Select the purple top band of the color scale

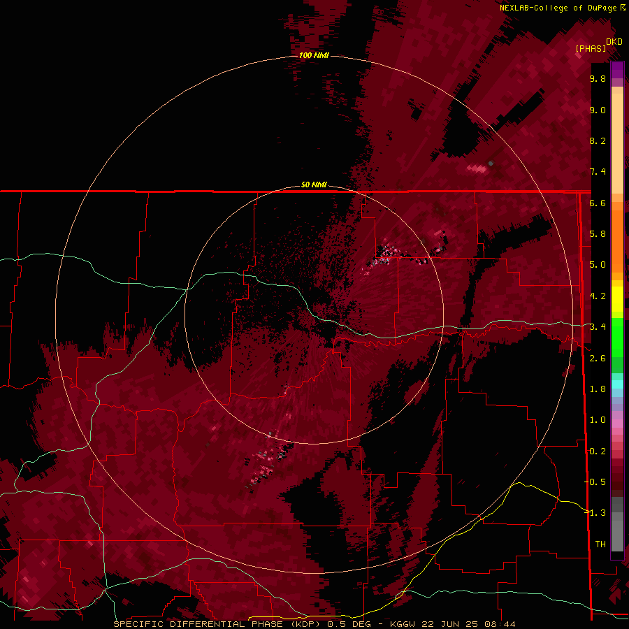point(617,70)
